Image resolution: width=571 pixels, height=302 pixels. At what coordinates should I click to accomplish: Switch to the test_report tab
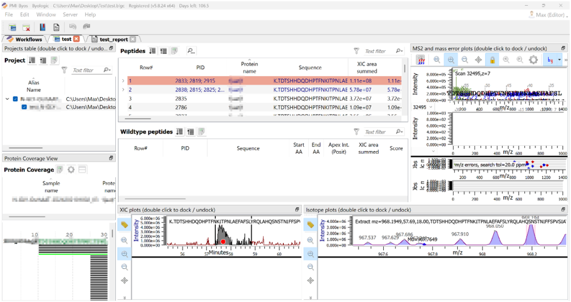click(113, 39)
